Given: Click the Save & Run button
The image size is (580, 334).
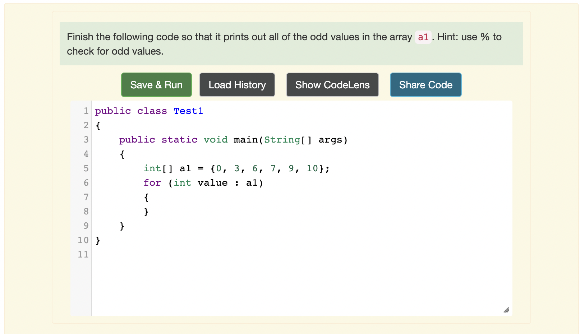Looking at the screenshot, I should pyautogui.click(x=156, y=85).
